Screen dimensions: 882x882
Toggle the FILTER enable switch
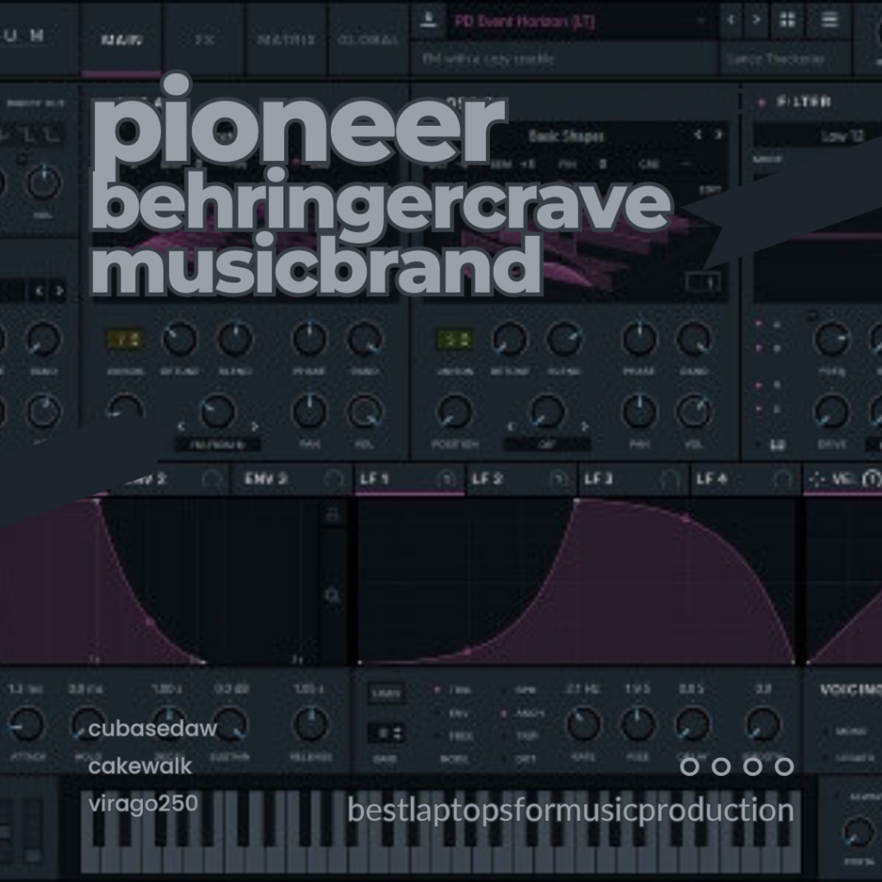pyautogui.click(x=761, y=102)
